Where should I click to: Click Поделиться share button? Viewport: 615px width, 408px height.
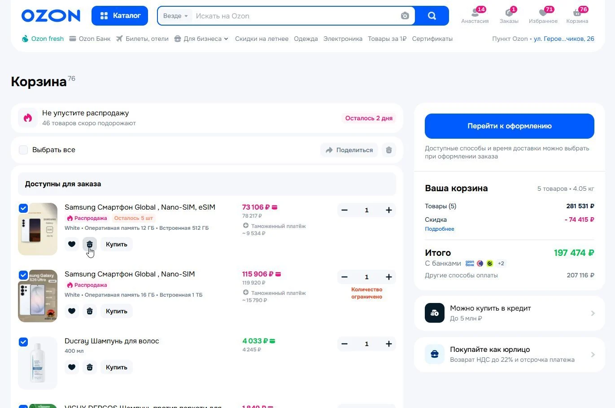[349, 150]
